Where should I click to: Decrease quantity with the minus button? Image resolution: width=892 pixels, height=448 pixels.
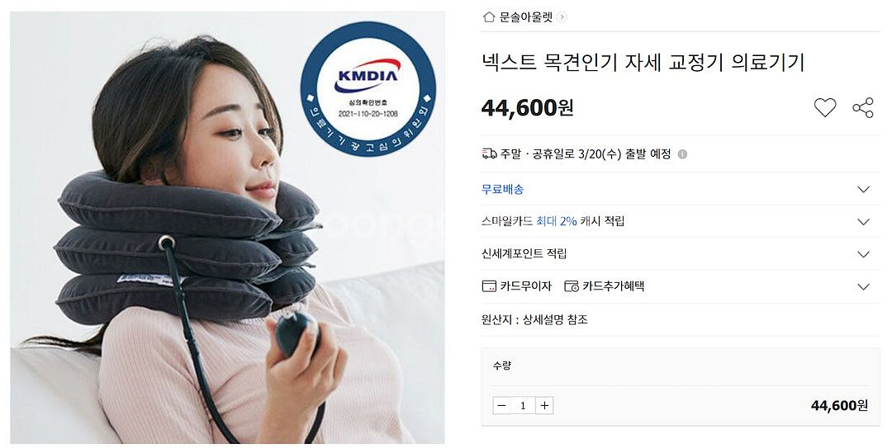(x=502, y=405)
